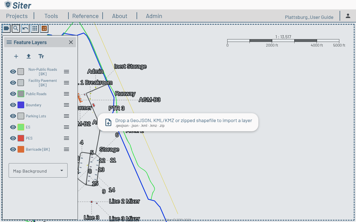Click the text size icon

click(41, 56)
